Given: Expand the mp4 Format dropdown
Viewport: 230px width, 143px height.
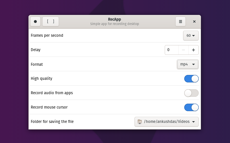Looking at the screenshot, I should tap(188, 64).
